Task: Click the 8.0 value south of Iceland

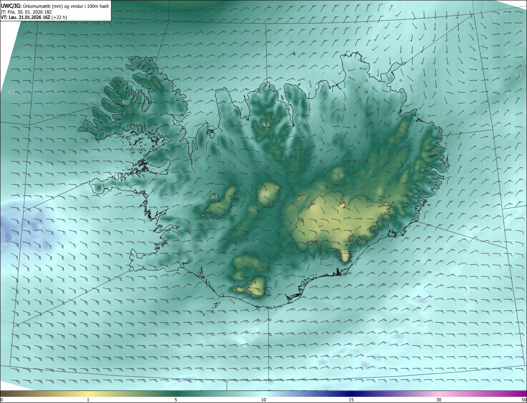Action: pyautogui.click(x=323, y=333)
